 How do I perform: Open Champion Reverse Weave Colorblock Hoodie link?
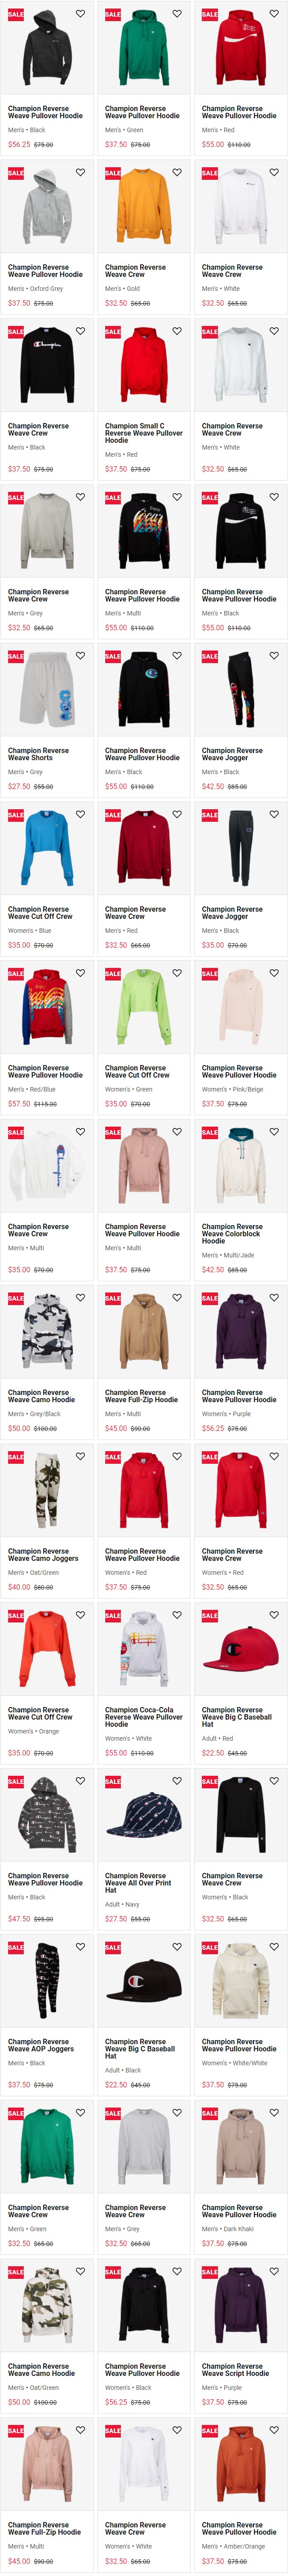[233, 1234]
